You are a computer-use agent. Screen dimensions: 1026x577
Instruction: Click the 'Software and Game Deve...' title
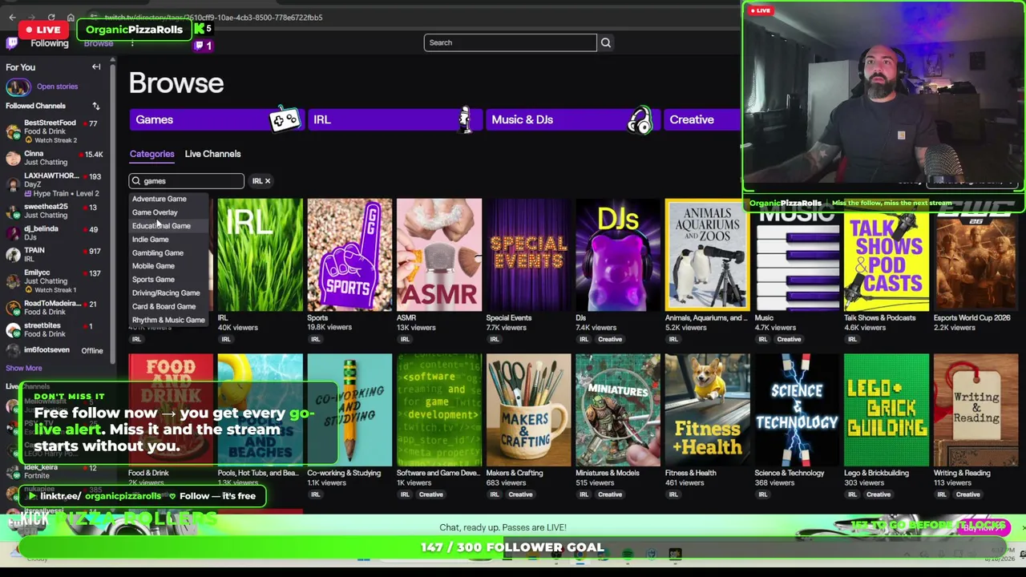pyautogui.click(x=438, y=473)
